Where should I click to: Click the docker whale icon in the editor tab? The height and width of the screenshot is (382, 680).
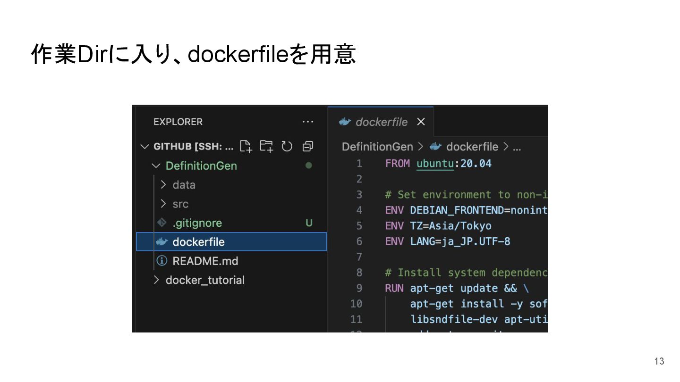[345, 122]
